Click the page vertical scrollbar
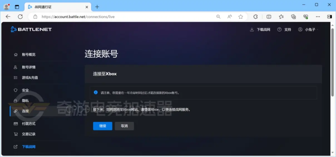Viewport: 336px width, 157px height. [x=332, y=62]
